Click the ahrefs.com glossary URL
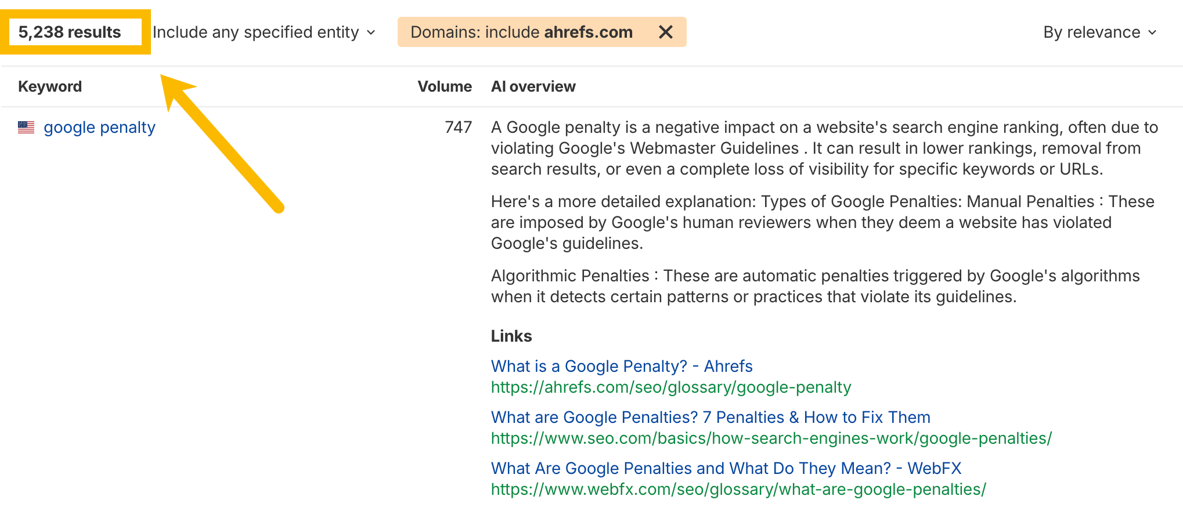 (670, 387)
